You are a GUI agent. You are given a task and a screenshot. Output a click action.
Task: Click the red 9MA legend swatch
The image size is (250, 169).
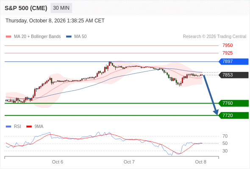point(29,127)
